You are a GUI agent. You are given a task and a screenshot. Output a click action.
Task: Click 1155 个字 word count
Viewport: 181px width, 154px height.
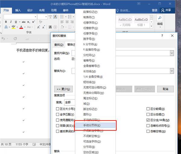[22, 144]
